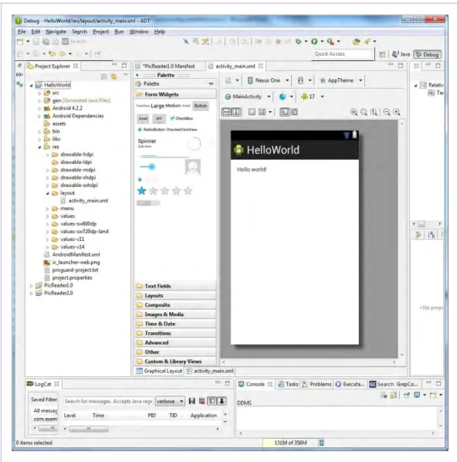Switch to the Tasks tab
The image size is (457, 462).
288,384
